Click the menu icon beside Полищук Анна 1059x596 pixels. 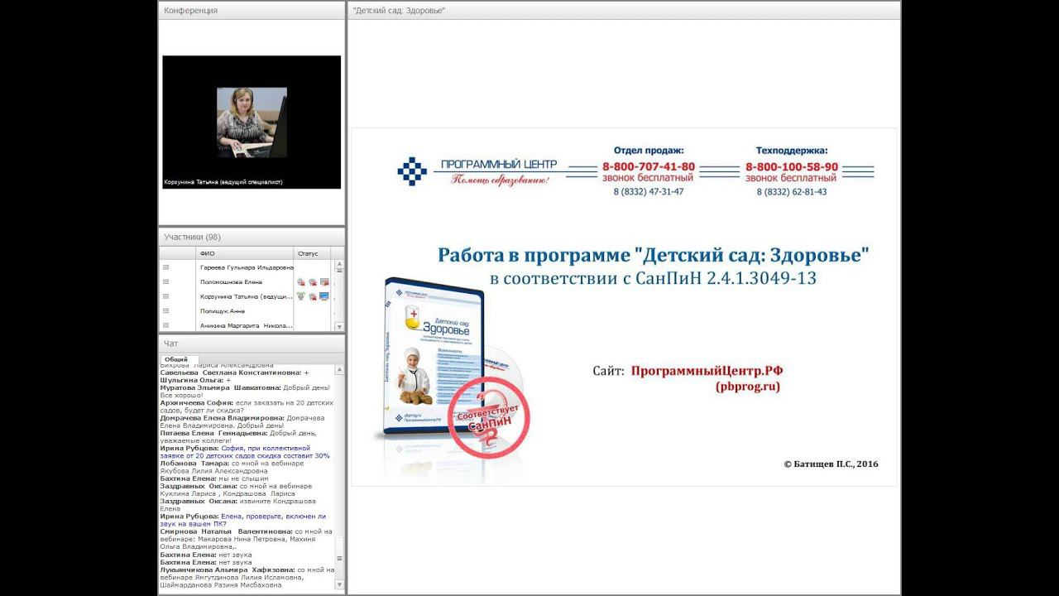click(x=165, y=310)
